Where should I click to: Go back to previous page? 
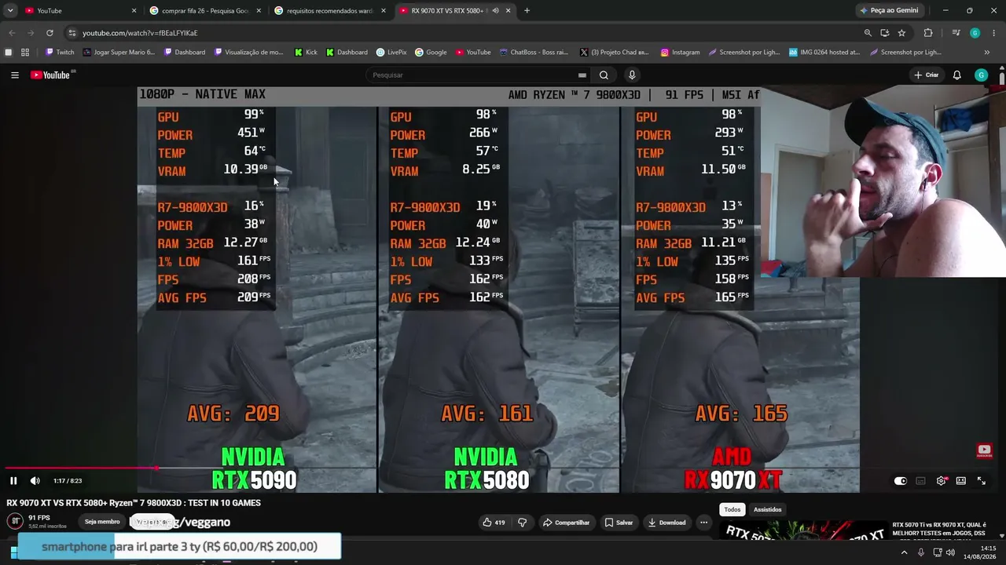point(12,33)
